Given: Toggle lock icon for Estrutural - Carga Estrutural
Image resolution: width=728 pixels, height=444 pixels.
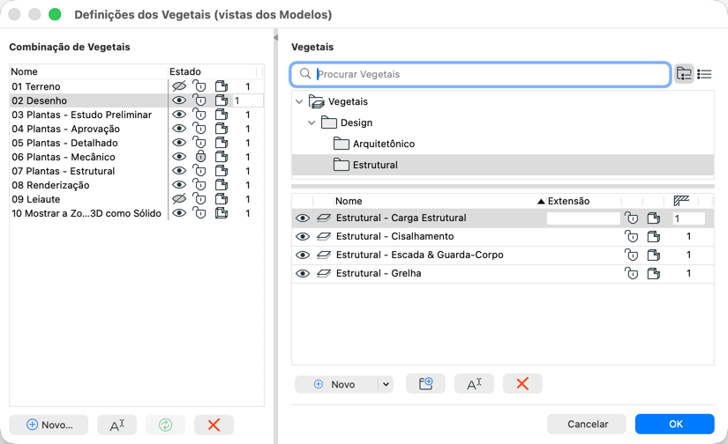Looking at the screenshot, I should pos(632,218).
